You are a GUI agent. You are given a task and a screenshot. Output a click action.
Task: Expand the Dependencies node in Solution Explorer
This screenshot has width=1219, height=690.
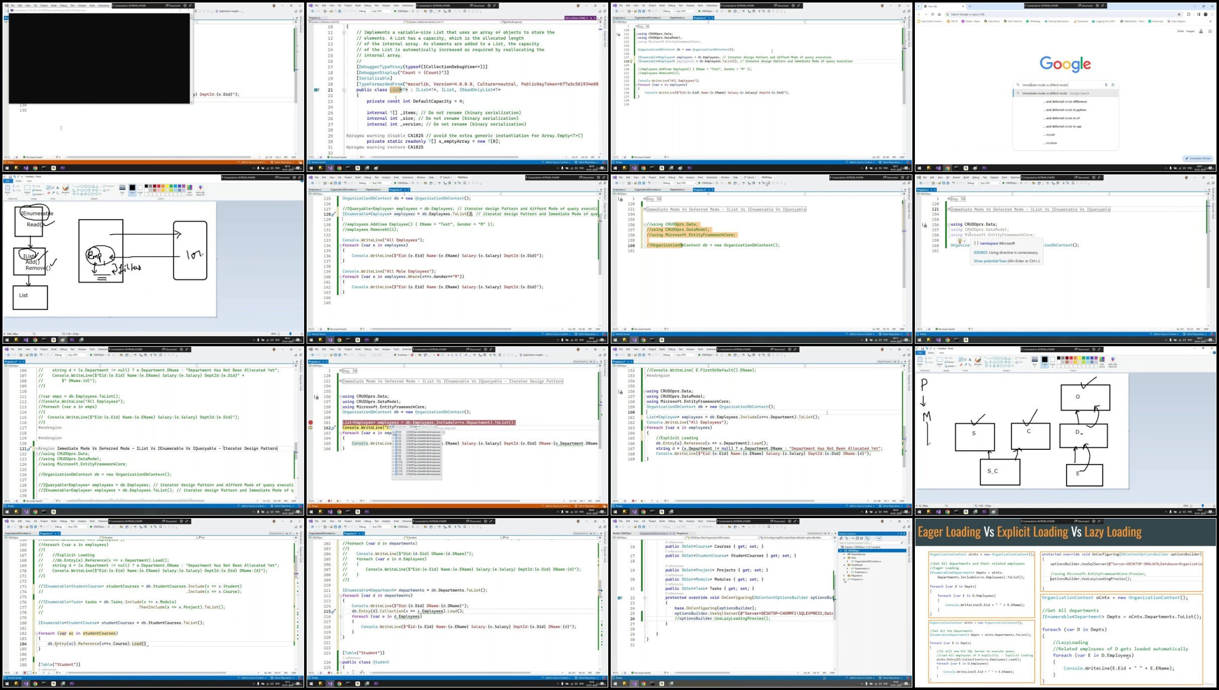pos(845,554)
